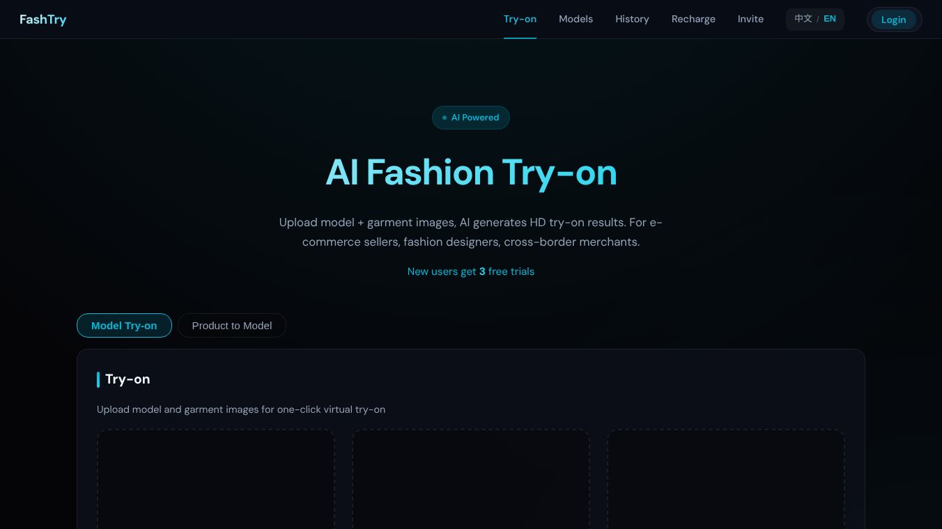Open the History page

pyautogui.click(x=632, y=19)
